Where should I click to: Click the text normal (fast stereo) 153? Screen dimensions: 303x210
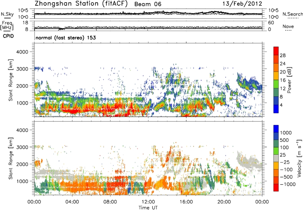click(66, 38)
